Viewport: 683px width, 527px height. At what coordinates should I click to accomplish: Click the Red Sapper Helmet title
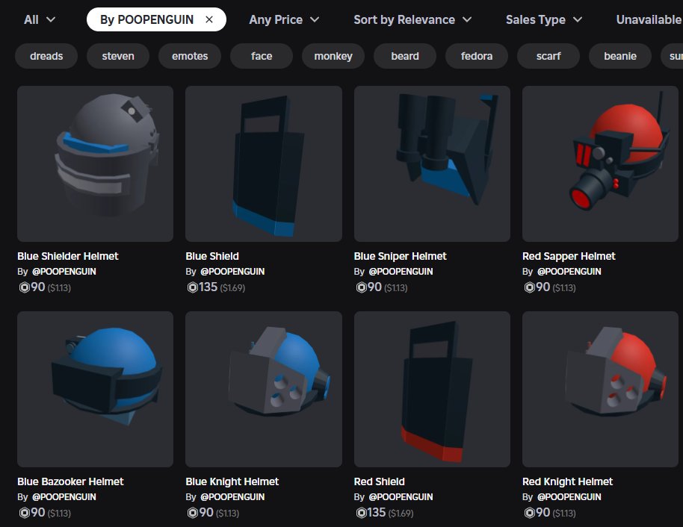click(x=569, y=256)
